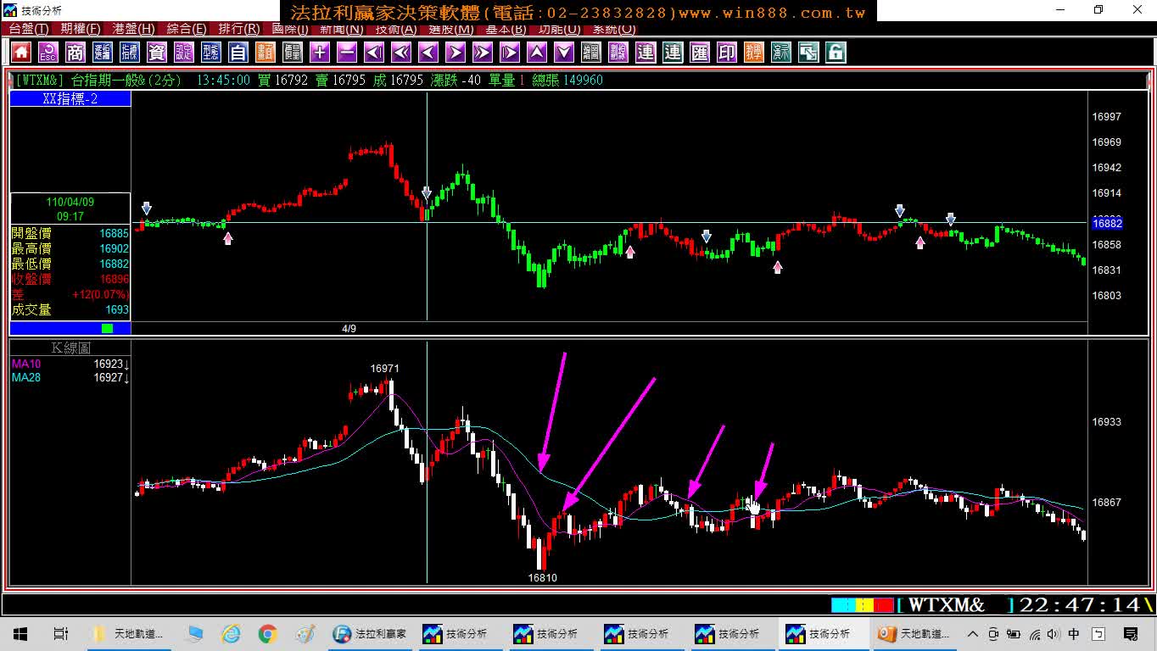Viewport: 1157px width, 651px height.
Task: Click the 指標 indicator toolbar icon
Action: pyautogui.click(x=130, y=53)
